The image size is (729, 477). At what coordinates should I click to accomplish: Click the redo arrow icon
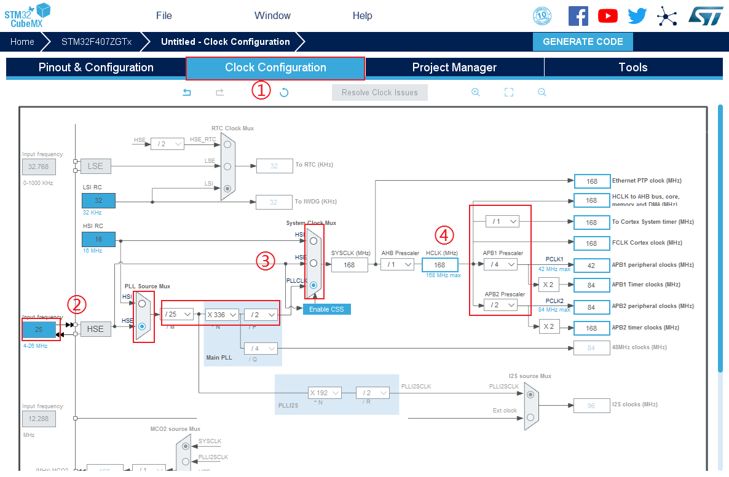pos(220,92)
